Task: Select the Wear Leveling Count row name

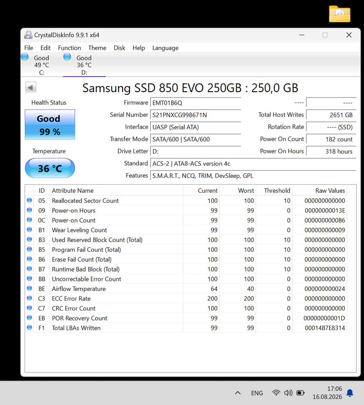Action: [79, 230]
